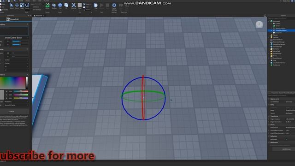Open the first Center alignment dropdown
This screenshot has width=295, height=166.
pyautogui.click(x=16, y=60)
